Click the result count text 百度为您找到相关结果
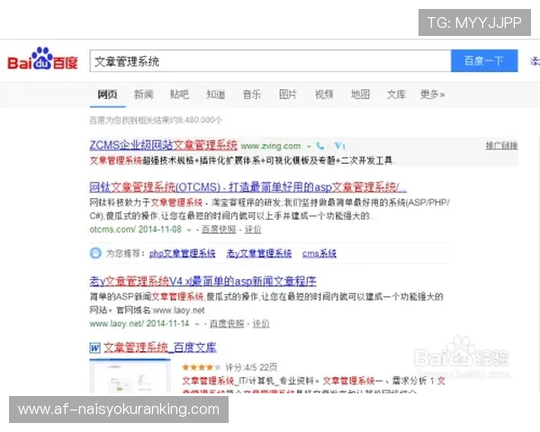 click(156, 121)
